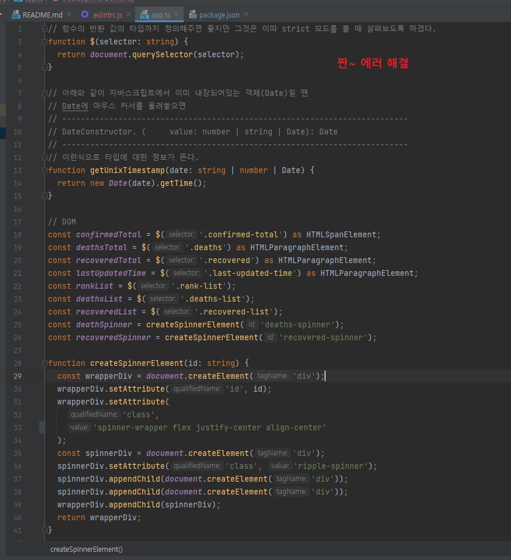Click the Markdown icon on README.md tab
This screenshot has width=511, height=560.
15,15
